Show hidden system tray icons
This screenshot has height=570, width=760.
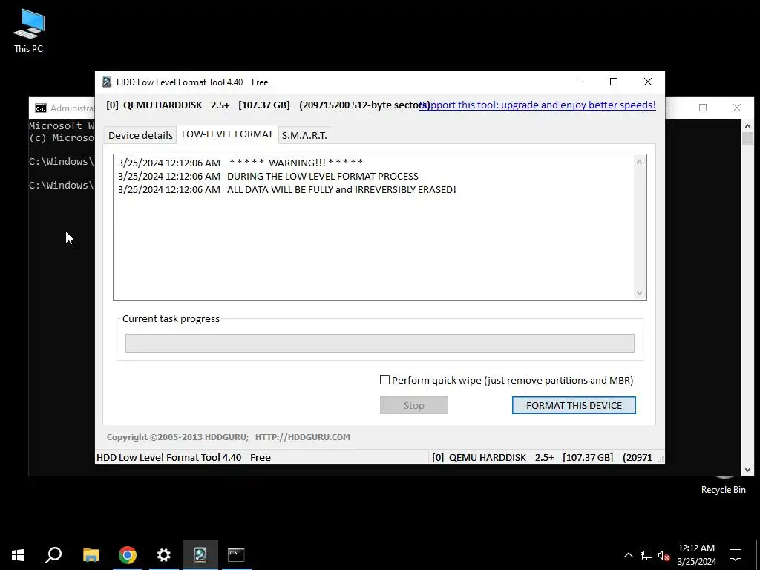(x=628, y=555)
